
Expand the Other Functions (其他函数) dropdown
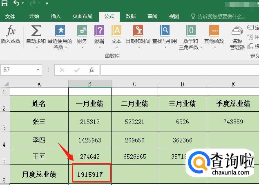point(214,47)
